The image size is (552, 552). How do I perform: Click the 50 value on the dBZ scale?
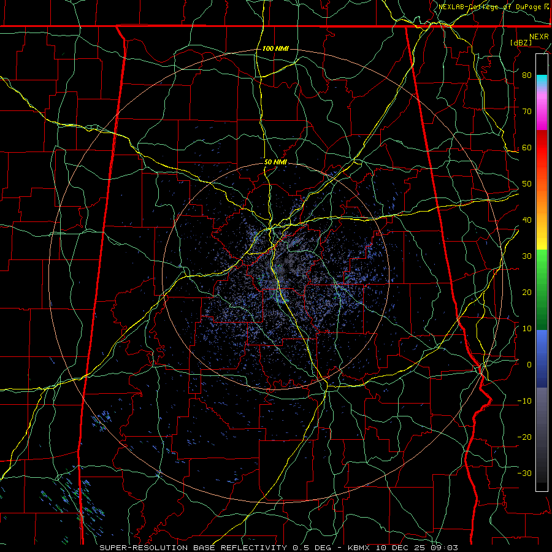tap(527, 184)
